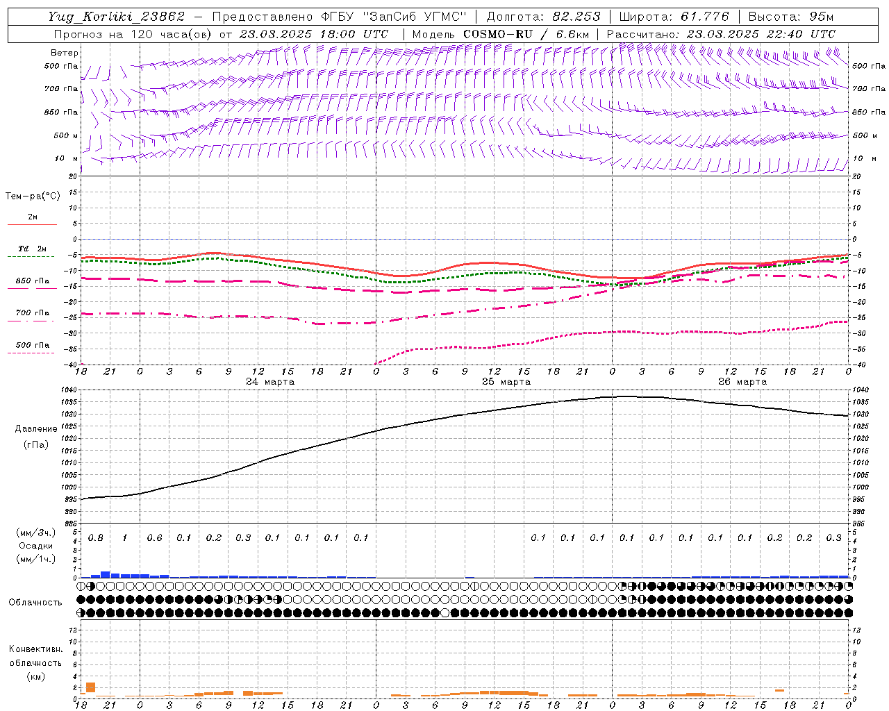Click the "700 гПа" temperature legend entry
The height and width of the screenshot is (711, 889).
tap(33, 313)
